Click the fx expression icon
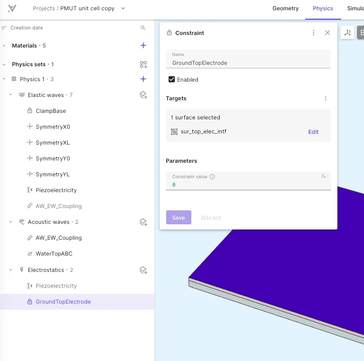Image resolution: width=364 pixels, height=361 pixels. tap(323, 176)
